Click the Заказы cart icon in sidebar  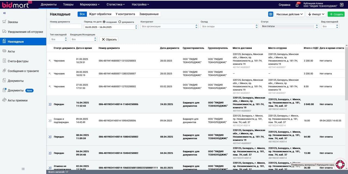pyautogui.click(x=4, y=22)
